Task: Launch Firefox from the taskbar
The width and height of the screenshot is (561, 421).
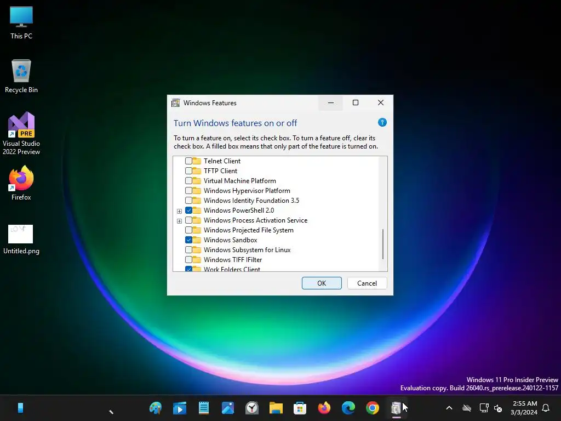Action: coord(324,408)
